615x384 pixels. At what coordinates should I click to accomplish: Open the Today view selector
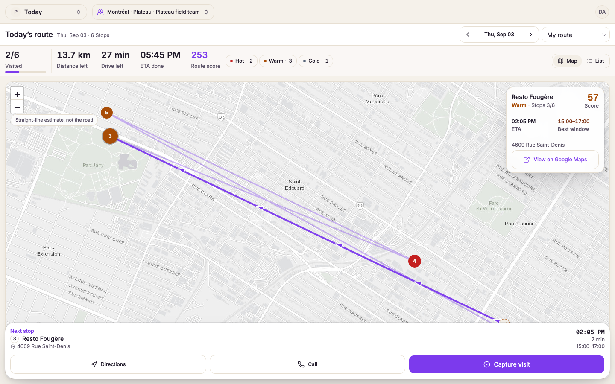coord(46,12)
